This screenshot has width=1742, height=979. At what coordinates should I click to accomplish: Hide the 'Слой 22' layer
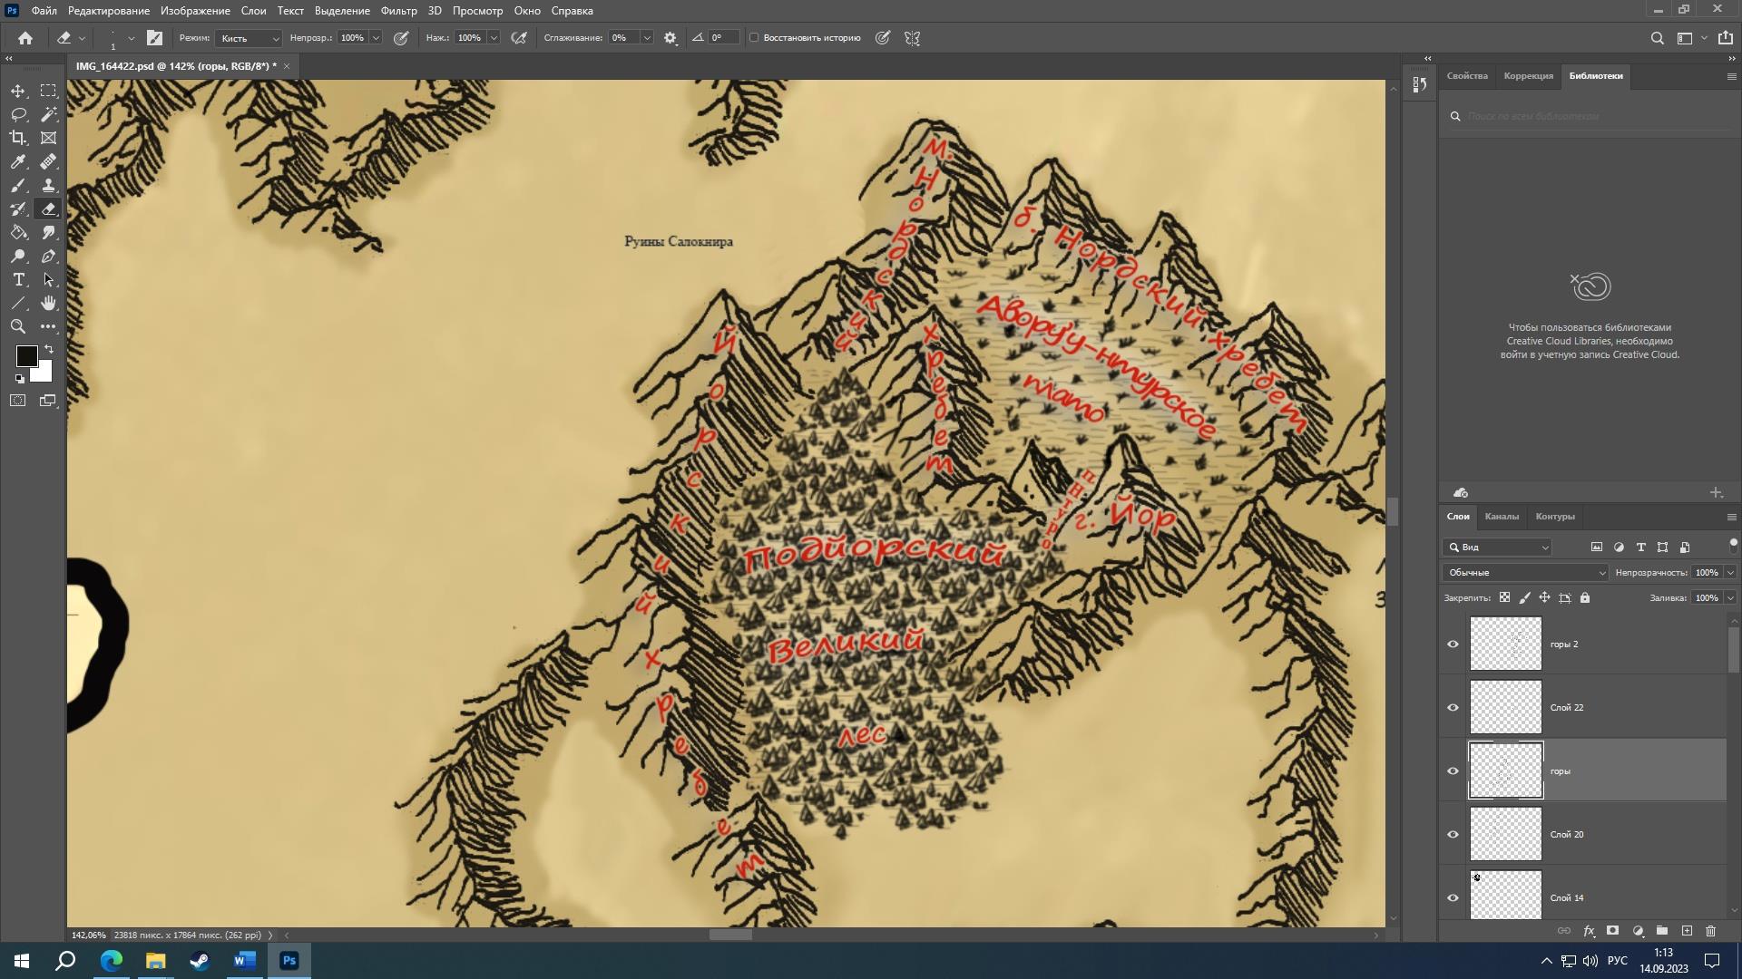(x=1453, y=708)
